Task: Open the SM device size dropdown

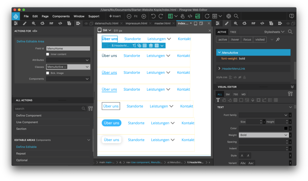Action: coord(105,30)
